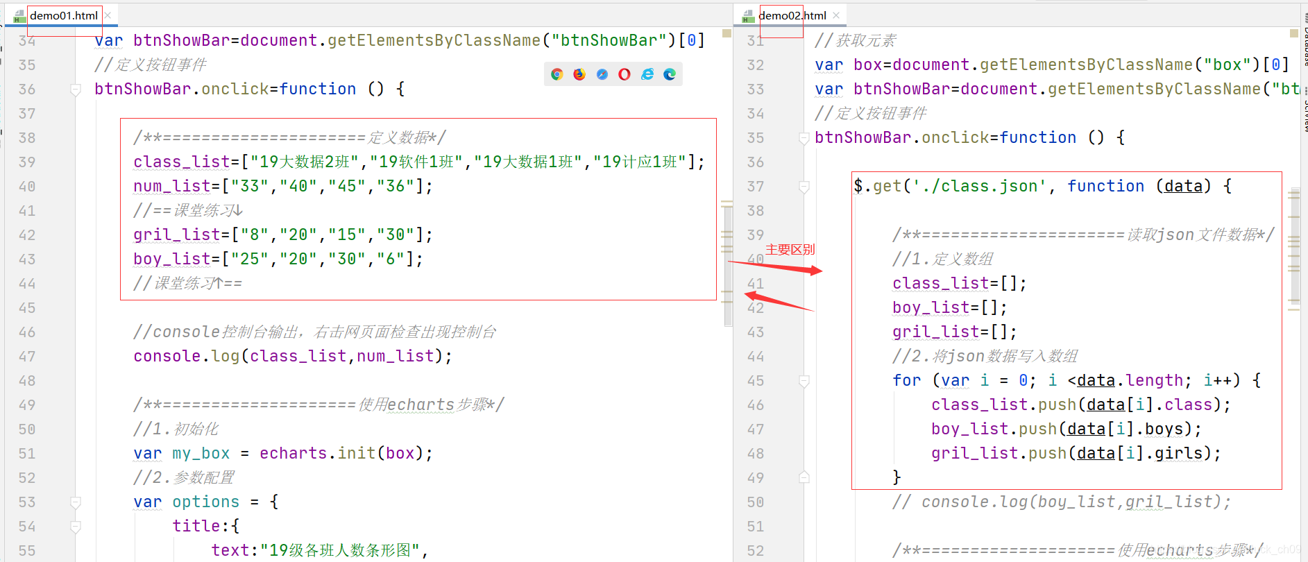This screenshot has width=1308, height=562.
Task: Click fold end marker at line 49
Action: click(804, 477)
